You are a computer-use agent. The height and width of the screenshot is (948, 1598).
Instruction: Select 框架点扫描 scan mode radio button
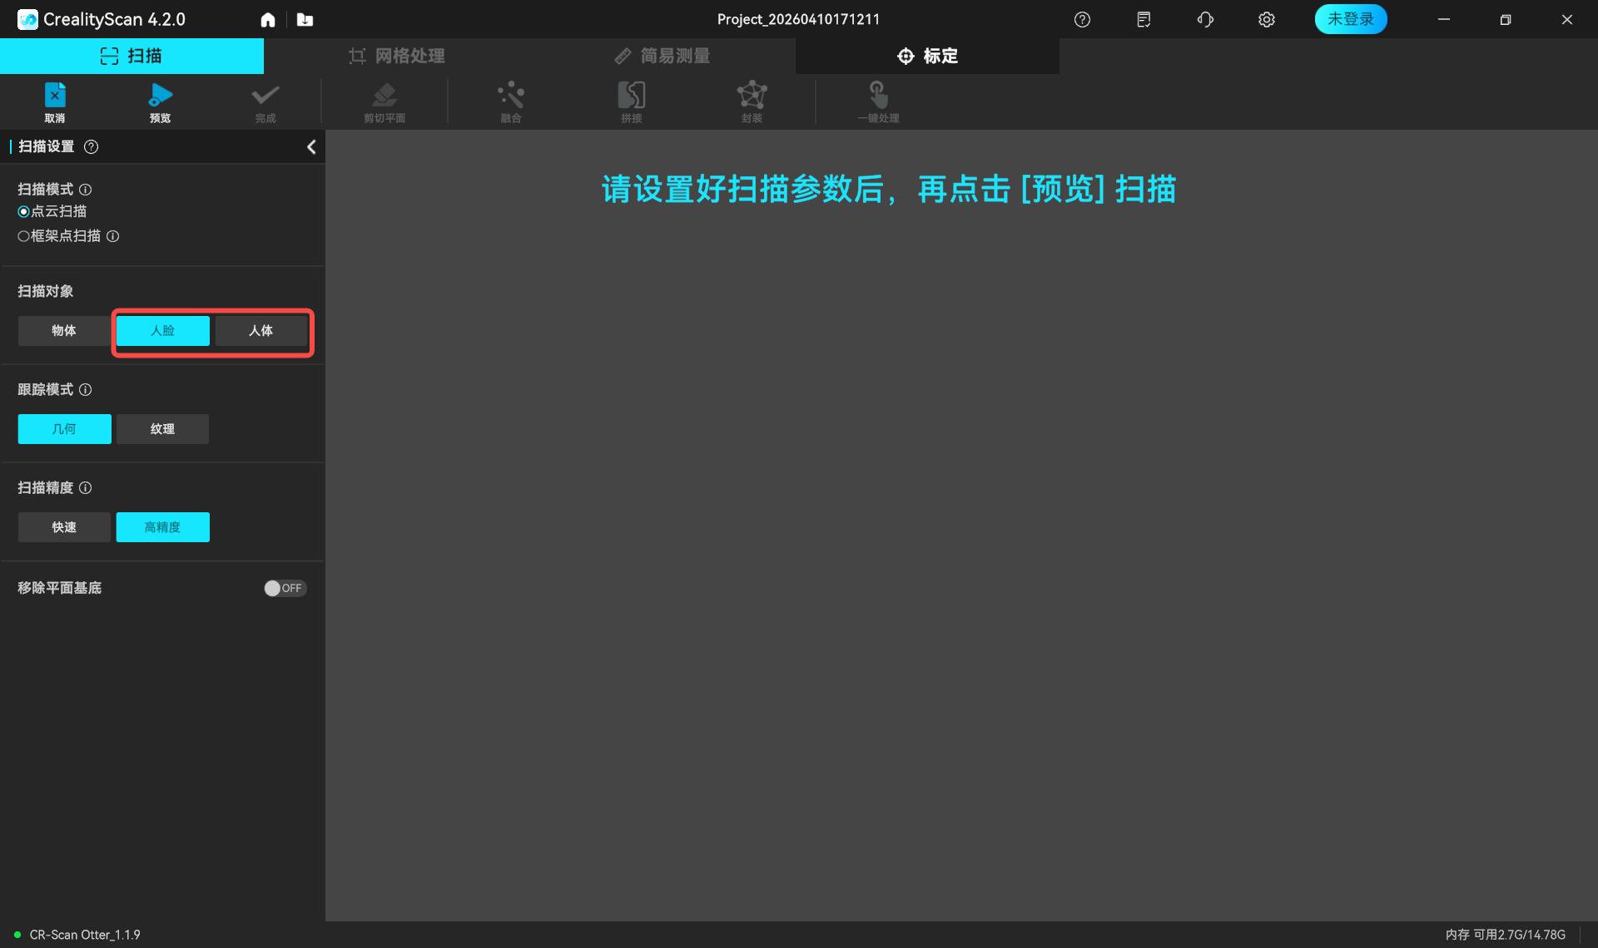[x=23, y=236]
